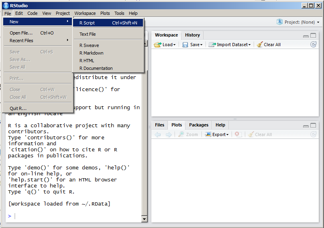Viewport: 324px width, 228px height.
Task: Minimize the Plots pane
Action: coord(306,126)
